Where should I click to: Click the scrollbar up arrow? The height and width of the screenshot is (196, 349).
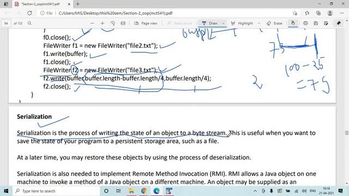[347, 21]
